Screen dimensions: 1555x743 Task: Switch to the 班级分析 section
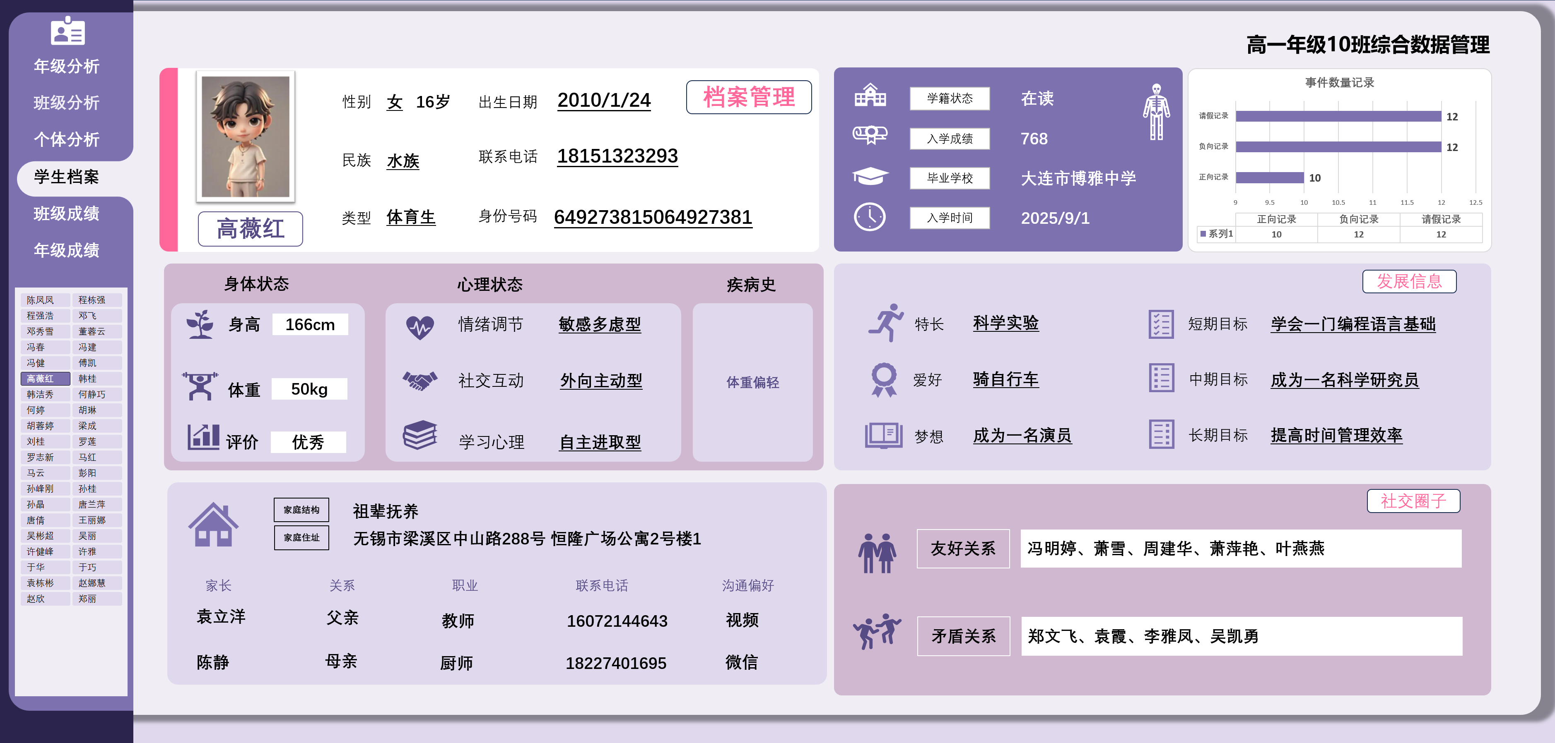(66, 103)
